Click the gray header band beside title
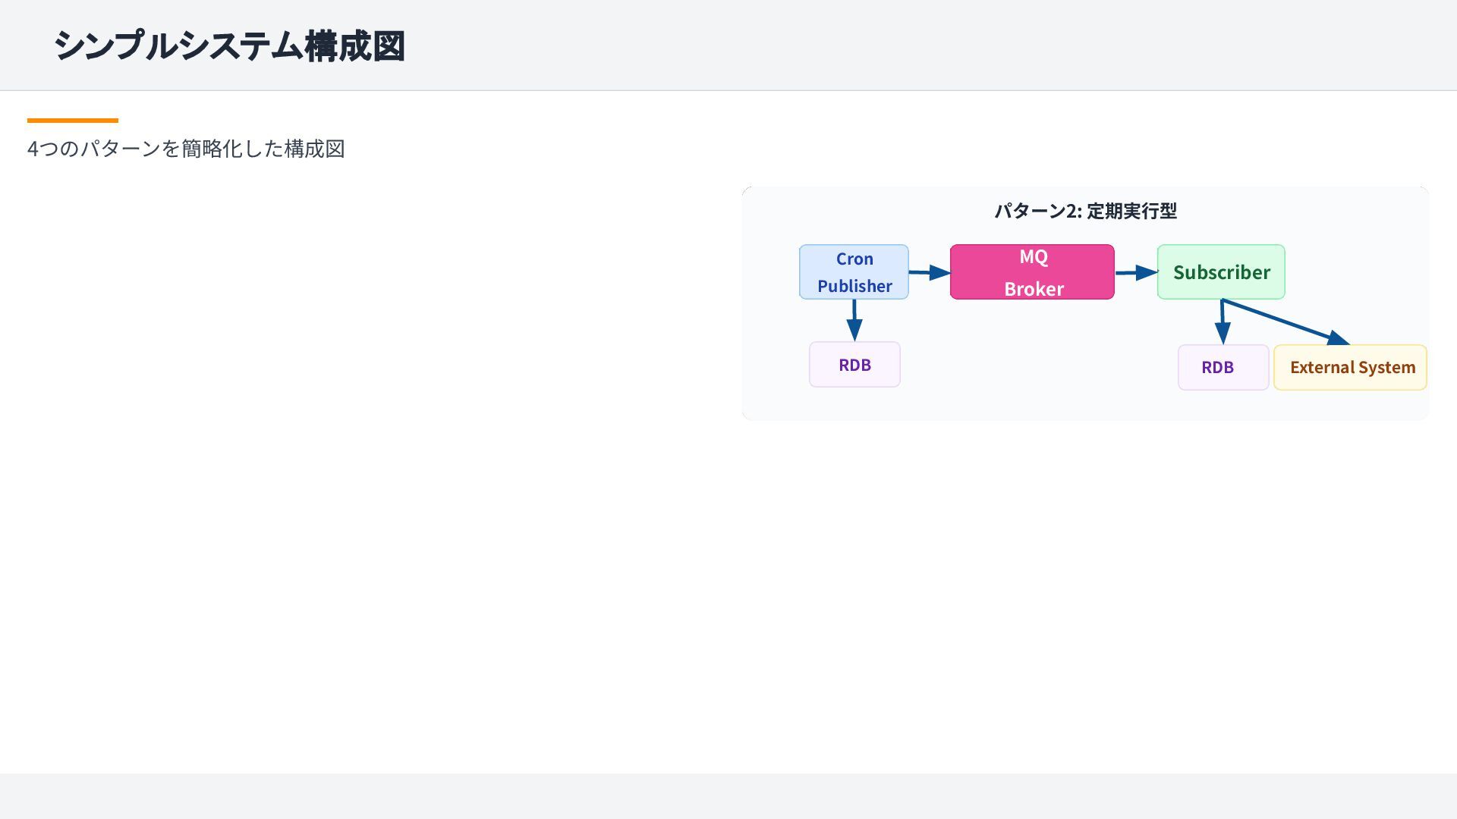This screenshot has height=819, width=1457. coord(911,45)
